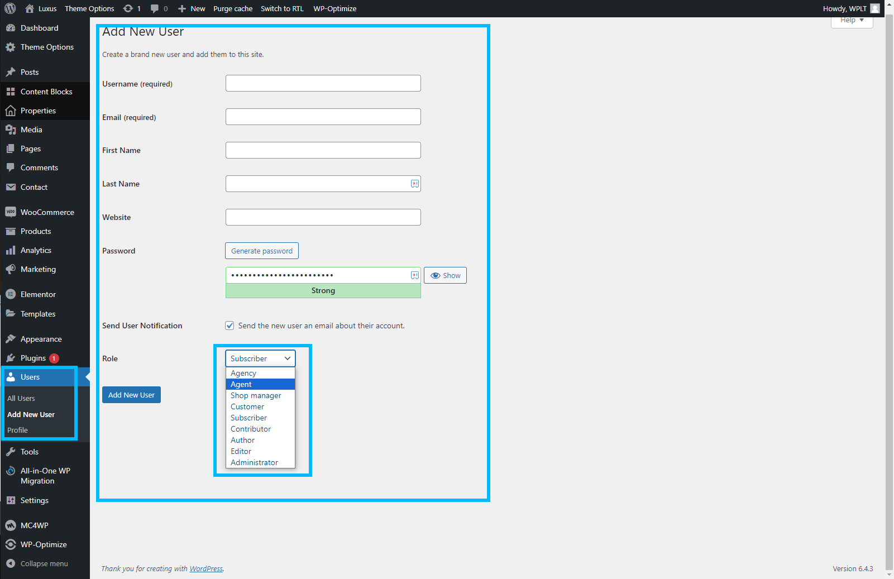This screenshot has height=579, width=894.
Task: Click the Analytics bar chart icon
Action: coord(11,250)
